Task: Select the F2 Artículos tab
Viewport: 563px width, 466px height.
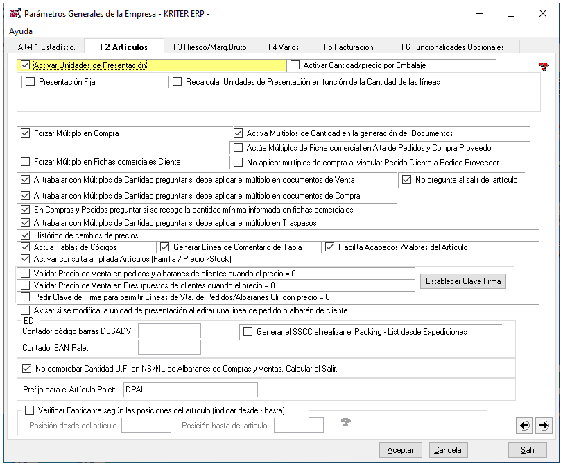Action: [124, 47]
